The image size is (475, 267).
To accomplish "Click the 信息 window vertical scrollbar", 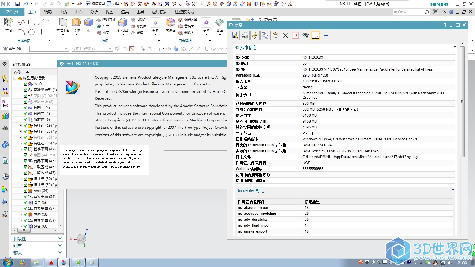I will click(463, 101).
